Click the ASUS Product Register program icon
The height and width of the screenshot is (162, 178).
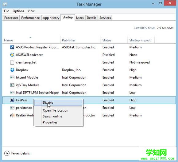point(12,47)
